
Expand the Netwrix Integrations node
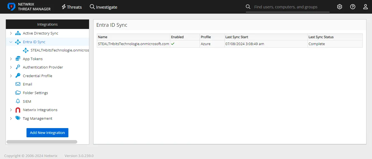tap(11, 110)
